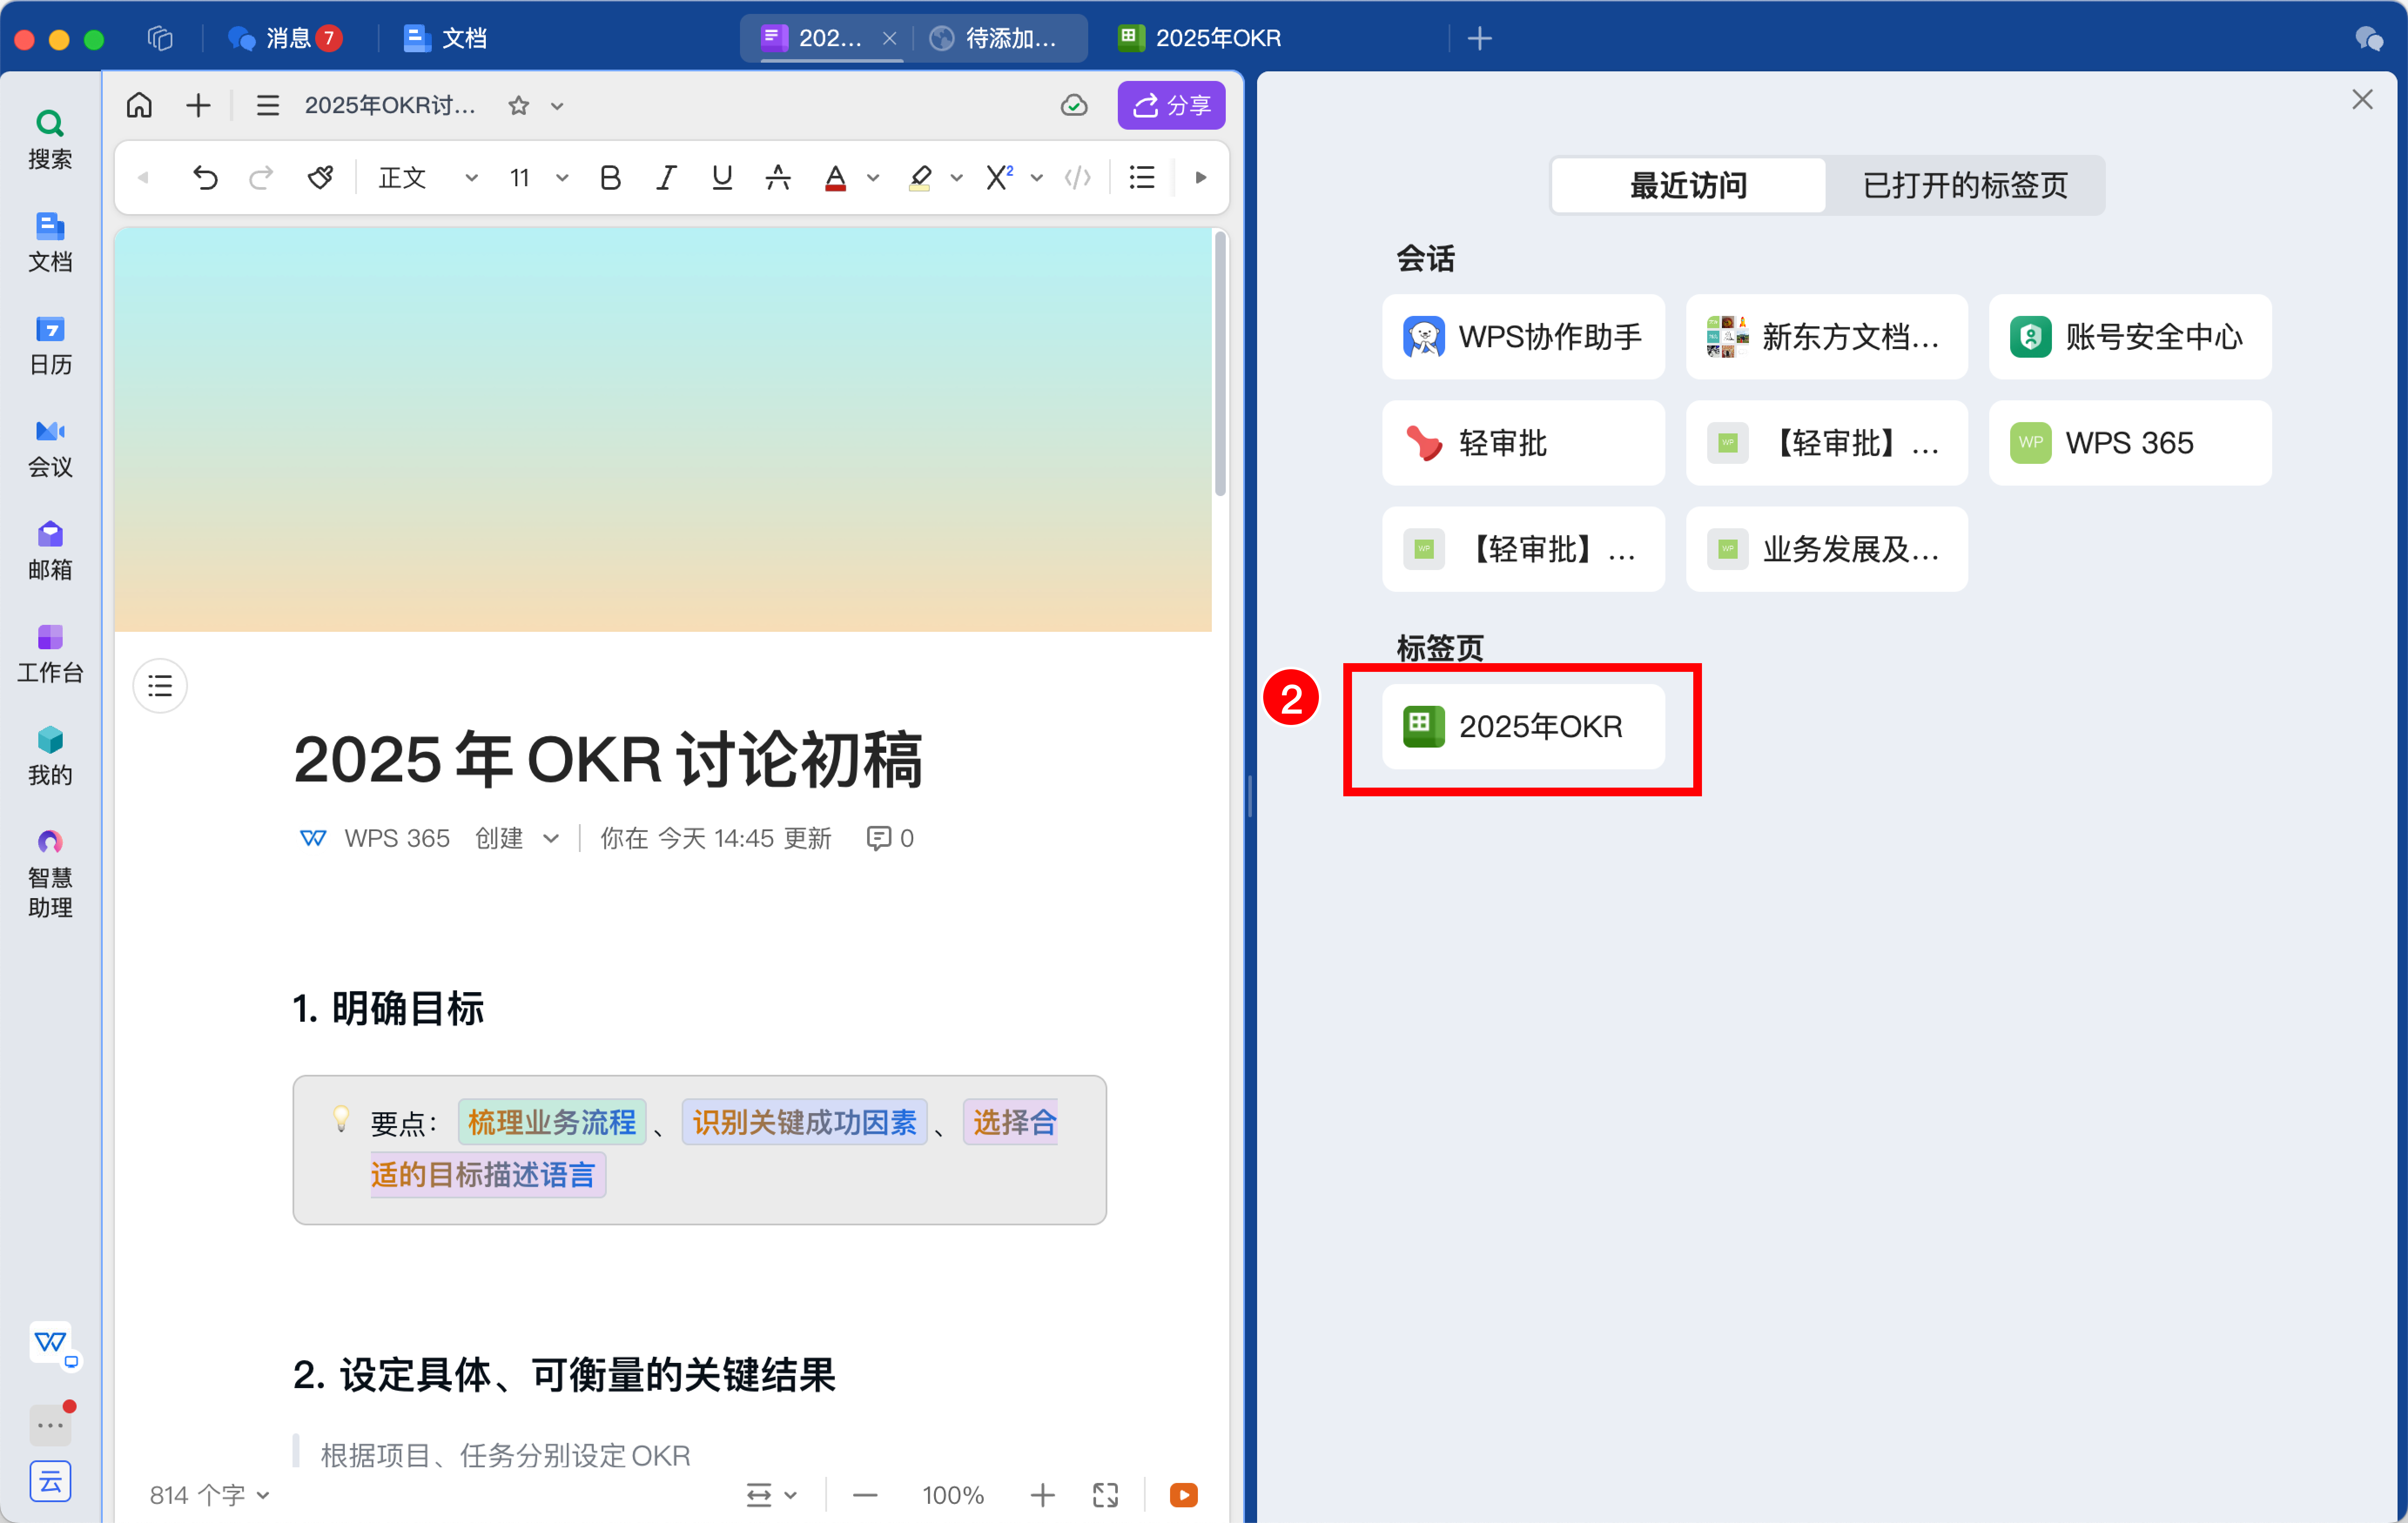Open the 2025年OKR entry under 标签页
The width and height of the screenshot is (2408, 1523).
[x=1523, y=727]
